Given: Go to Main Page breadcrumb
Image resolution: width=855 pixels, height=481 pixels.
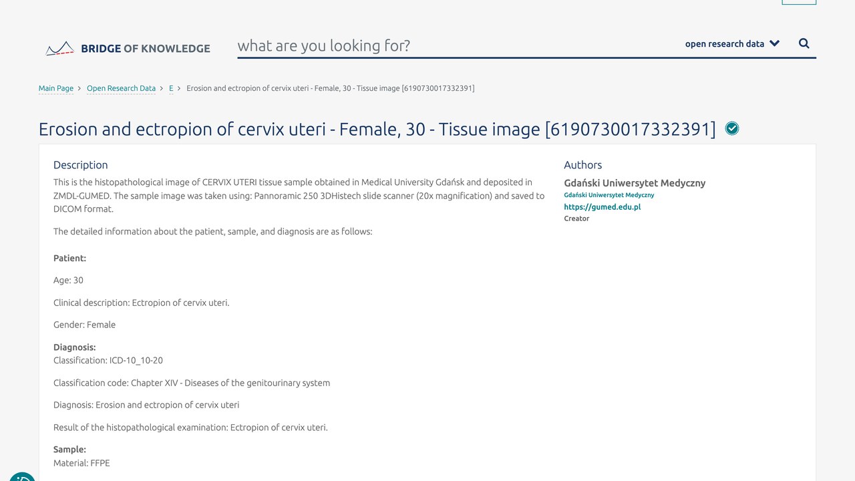Looking at the screenshot, I should (56, 88).
